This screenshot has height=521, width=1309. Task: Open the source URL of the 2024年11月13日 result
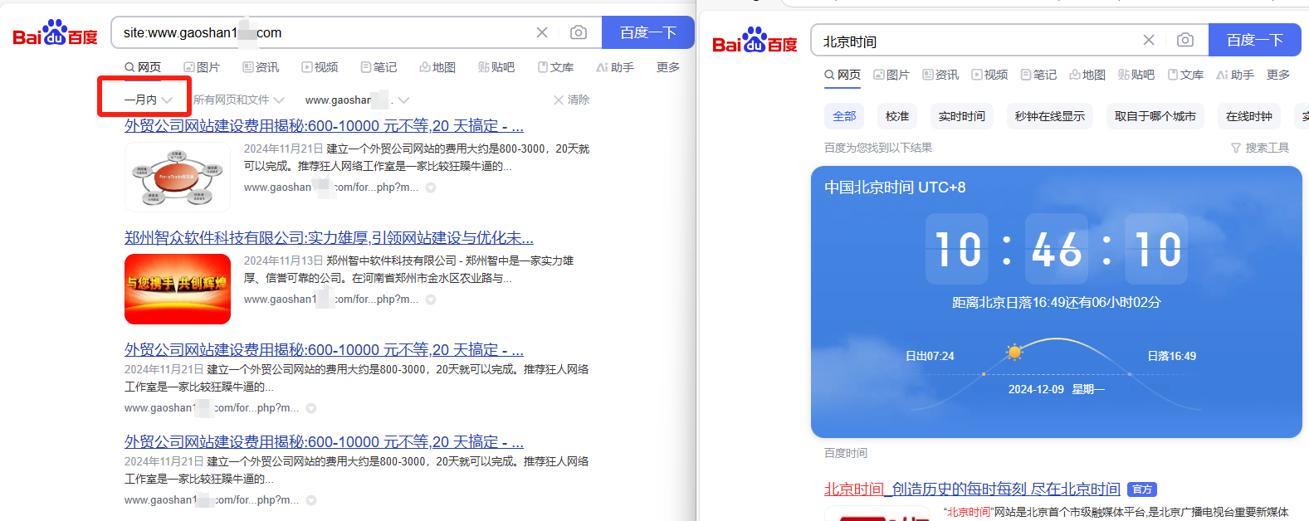click(x=331, y=299)
